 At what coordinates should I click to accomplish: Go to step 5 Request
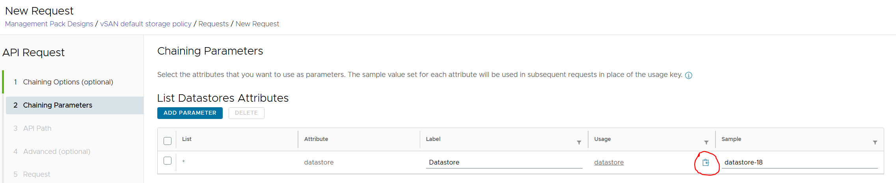click(36, 174)
